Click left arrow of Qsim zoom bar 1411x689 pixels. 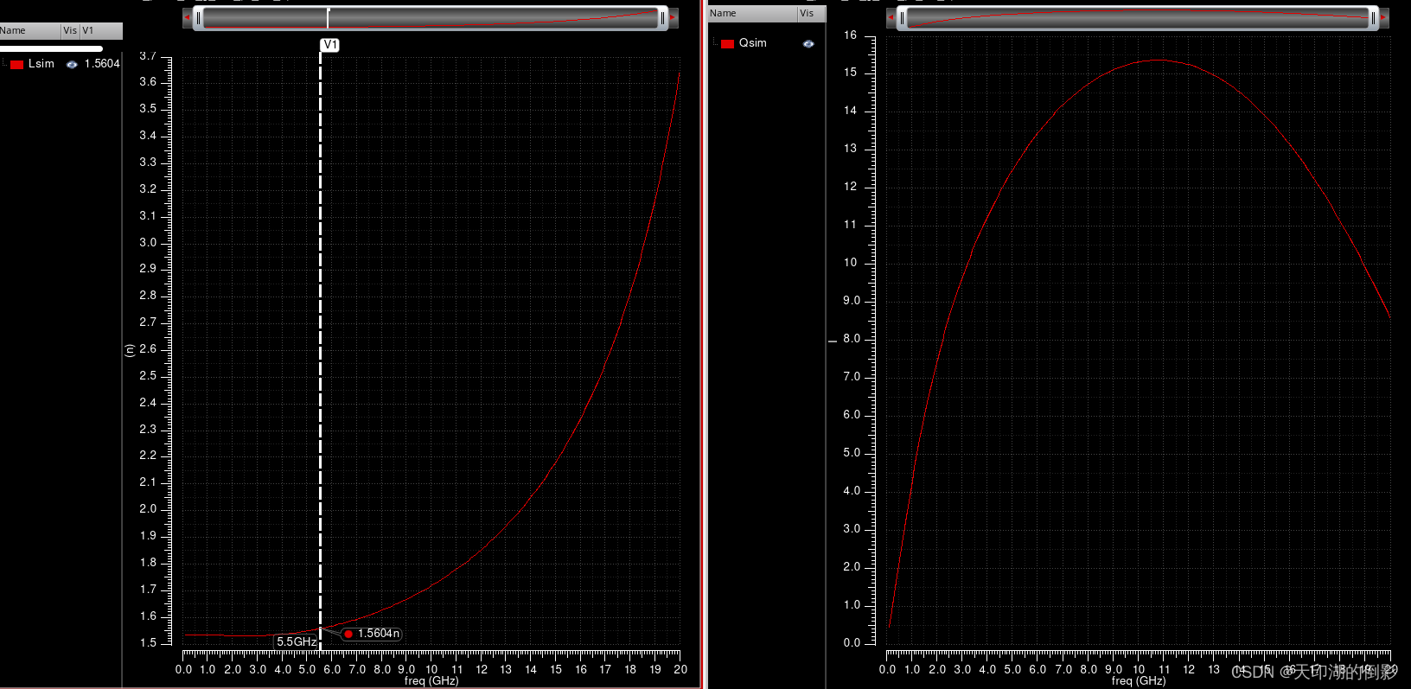pos(891,17)
